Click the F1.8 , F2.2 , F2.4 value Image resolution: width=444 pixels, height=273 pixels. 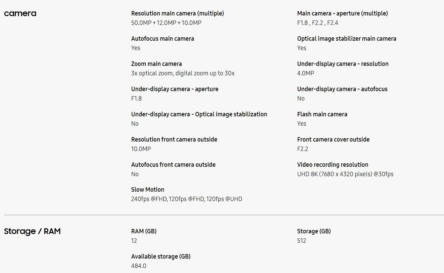(317, 23)
